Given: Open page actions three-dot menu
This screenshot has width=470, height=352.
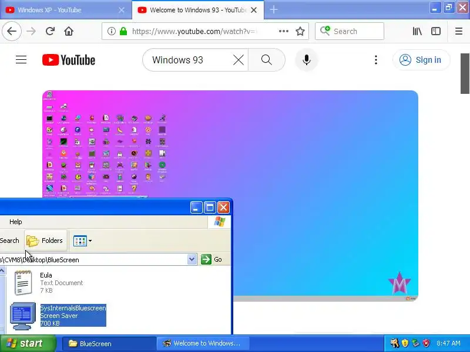Looking at the screenshot, I should [284, 31].
